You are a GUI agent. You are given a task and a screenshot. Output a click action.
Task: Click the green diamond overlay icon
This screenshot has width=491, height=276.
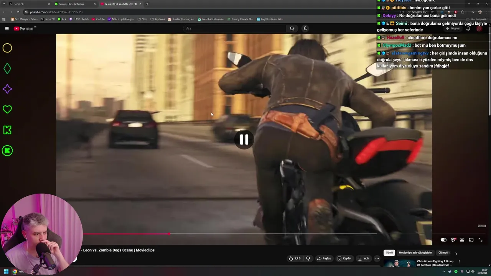7,69
